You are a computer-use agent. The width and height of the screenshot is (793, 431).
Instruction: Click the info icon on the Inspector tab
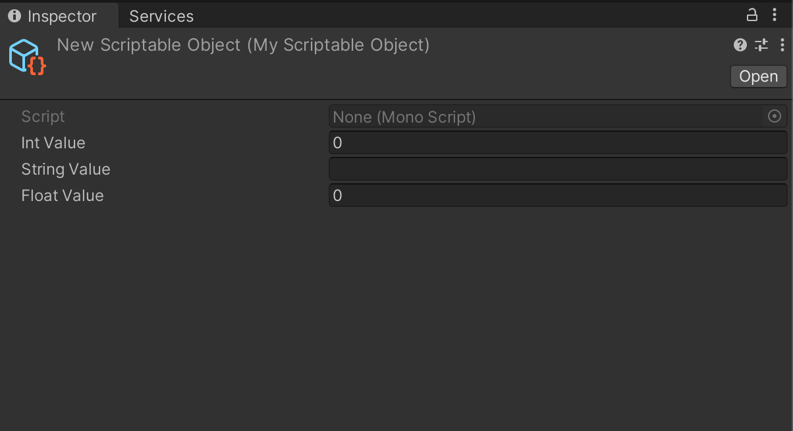coord(14,16)
